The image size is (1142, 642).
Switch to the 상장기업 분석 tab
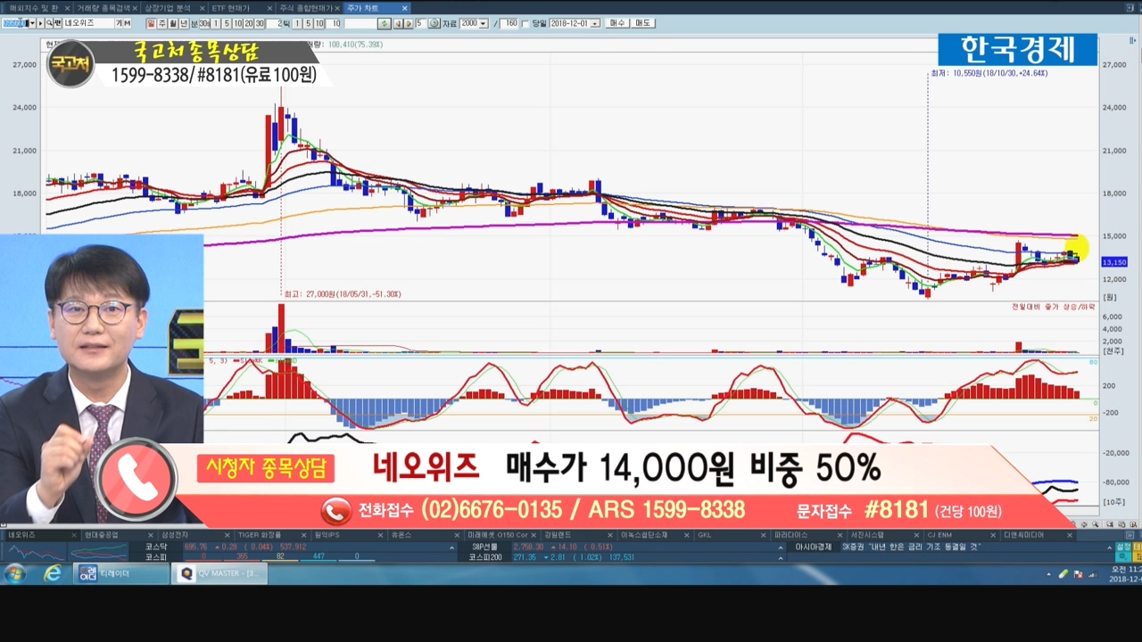[x=167, y=8]
